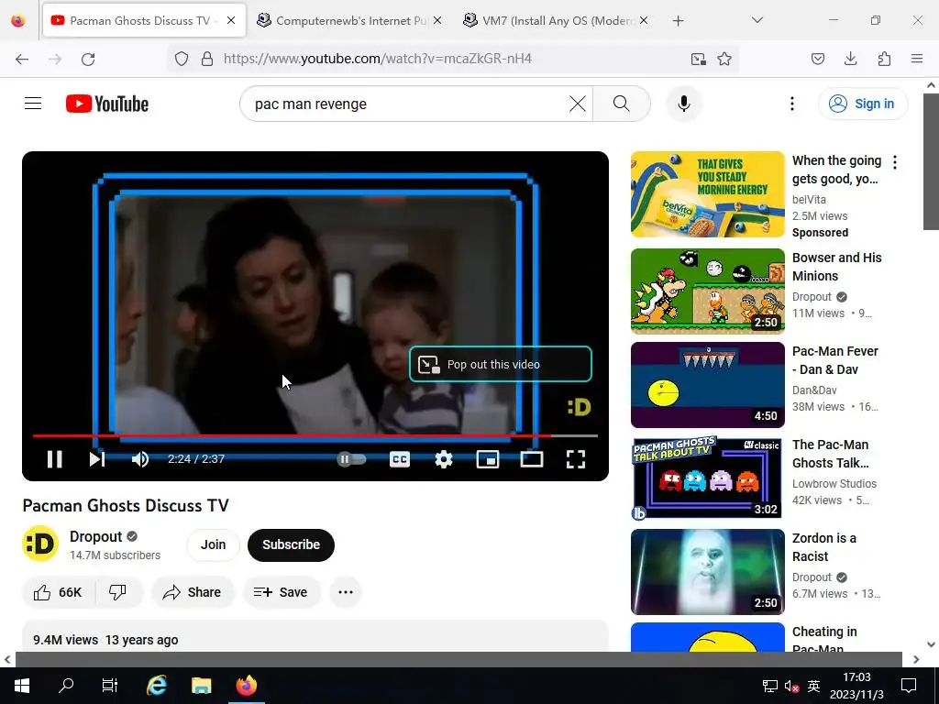The image size is (939, 704).
Task: Click Pop out this video button
Action: [501, 364]
